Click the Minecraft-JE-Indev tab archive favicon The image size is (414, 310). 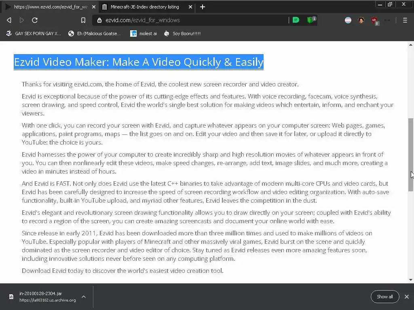105,7
